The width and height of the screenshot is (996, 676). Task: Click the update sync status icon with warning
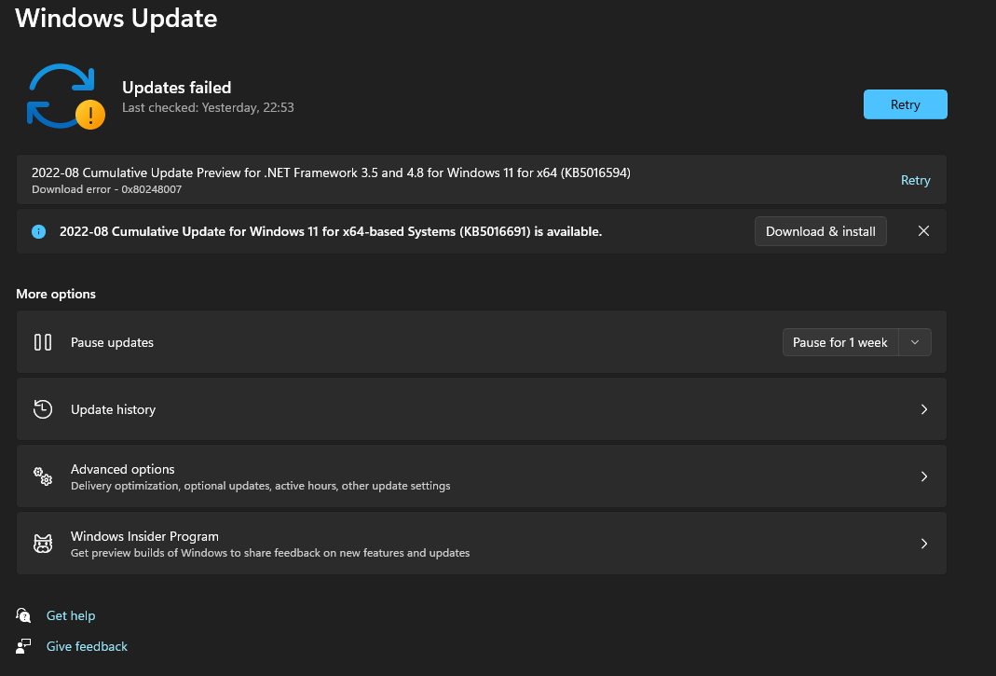click(66, 97)
